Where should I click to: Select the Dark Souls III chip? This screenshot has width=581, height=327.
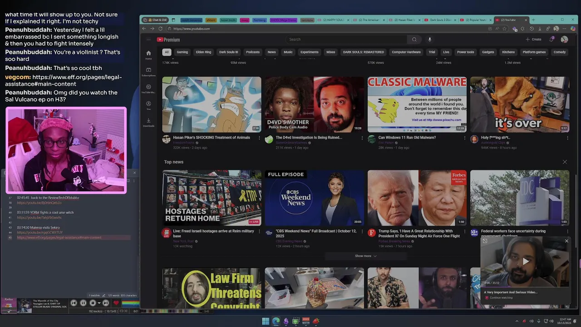pos(228,52)
